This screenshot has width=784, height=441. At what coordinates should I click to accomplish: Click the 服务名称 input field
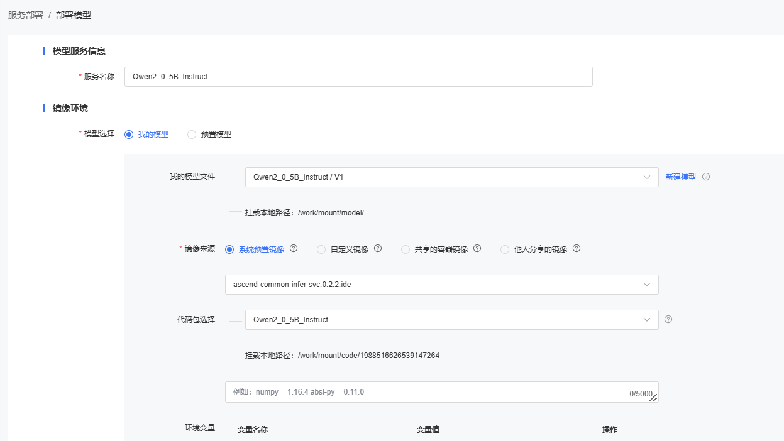click(x=358, y=77)
